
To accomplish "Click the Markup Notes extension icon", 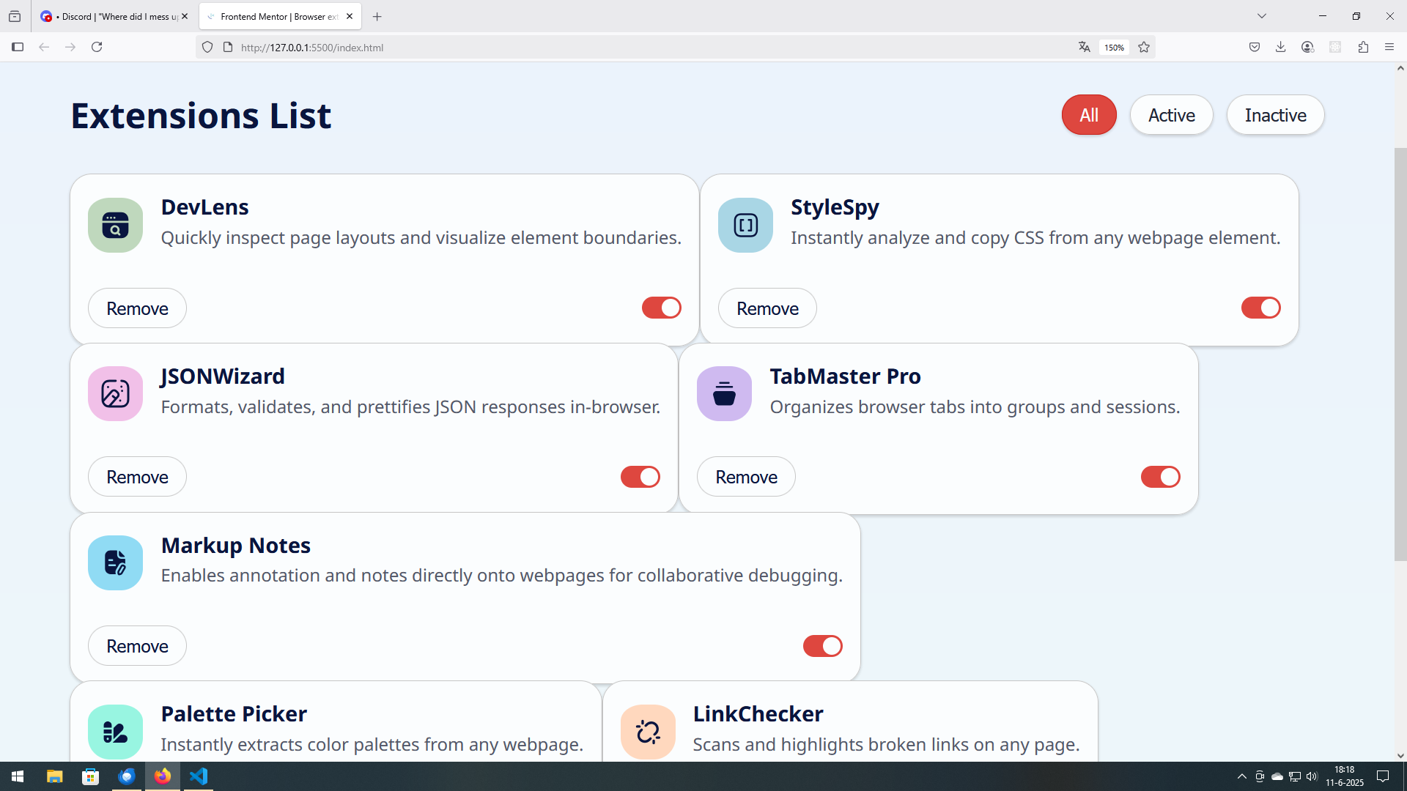I will tap(115, 562).
